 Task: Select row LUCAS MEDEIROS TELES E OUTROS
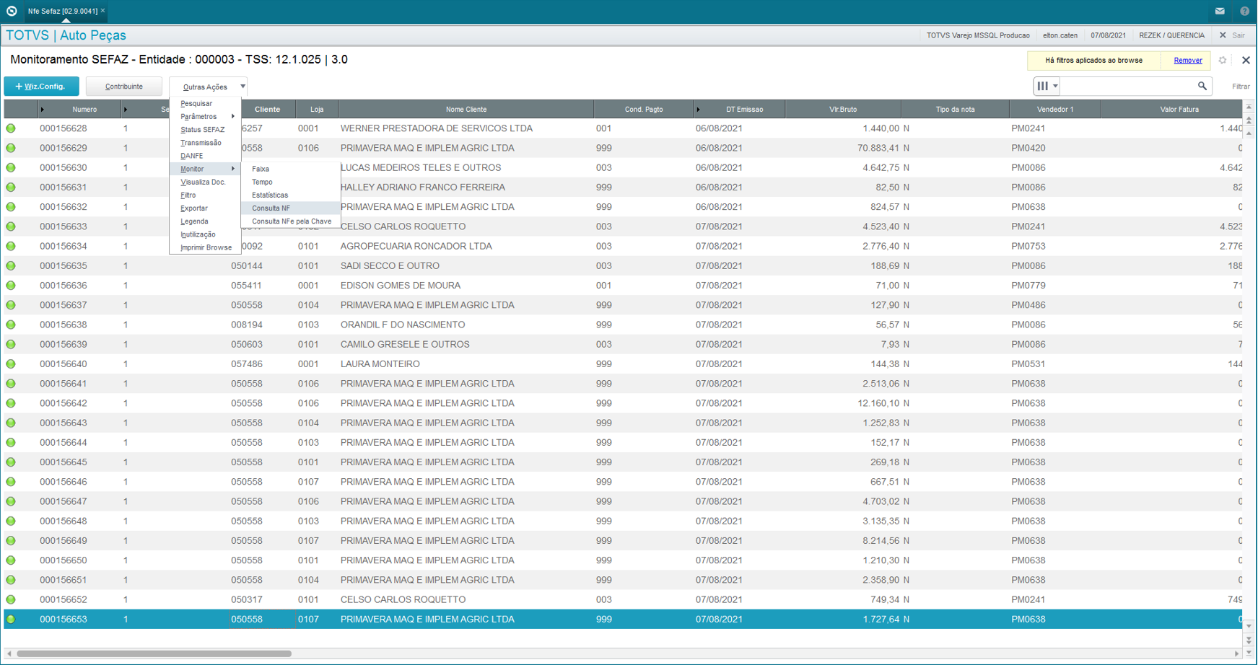click(623, 168)
